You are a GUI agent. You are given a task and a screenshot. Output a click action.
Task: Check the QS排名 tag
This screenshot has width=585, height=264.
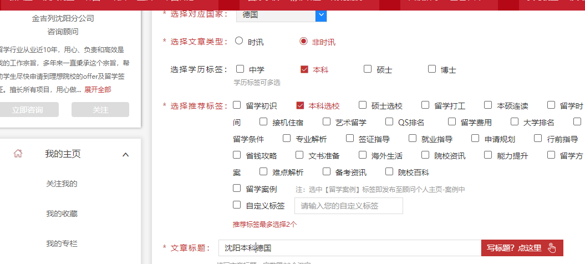389,121
